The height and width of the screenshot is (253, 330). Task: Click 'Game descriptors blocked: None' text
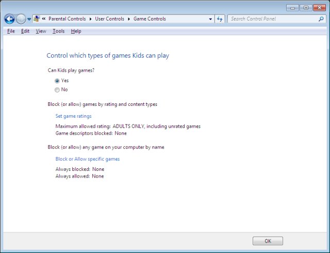91,133
